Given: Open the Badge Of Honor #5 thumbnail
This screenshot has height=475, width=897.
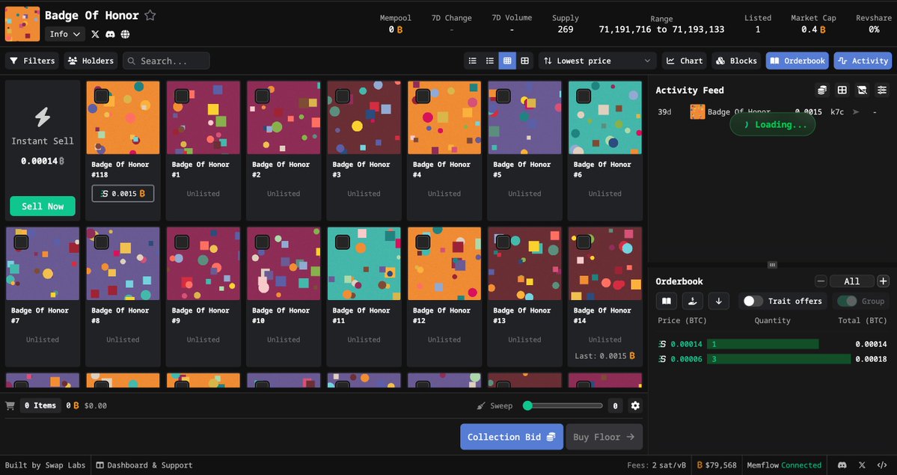Looking at the screenshot, I should tap(524, 117).
